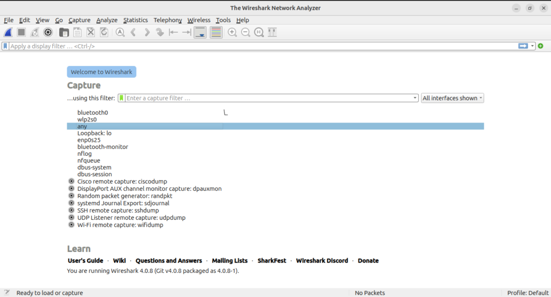Open the Edit menu
Viewport: 551px width, 297px height.
(x=25, y=20)
